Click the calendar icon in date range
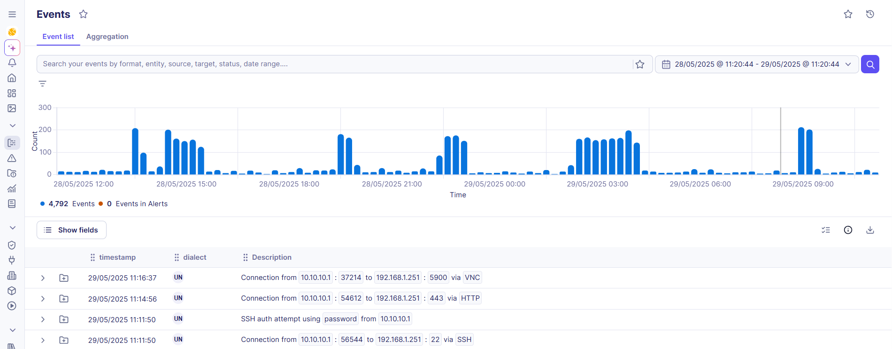The image size is (892, 349). coord(666,64)
